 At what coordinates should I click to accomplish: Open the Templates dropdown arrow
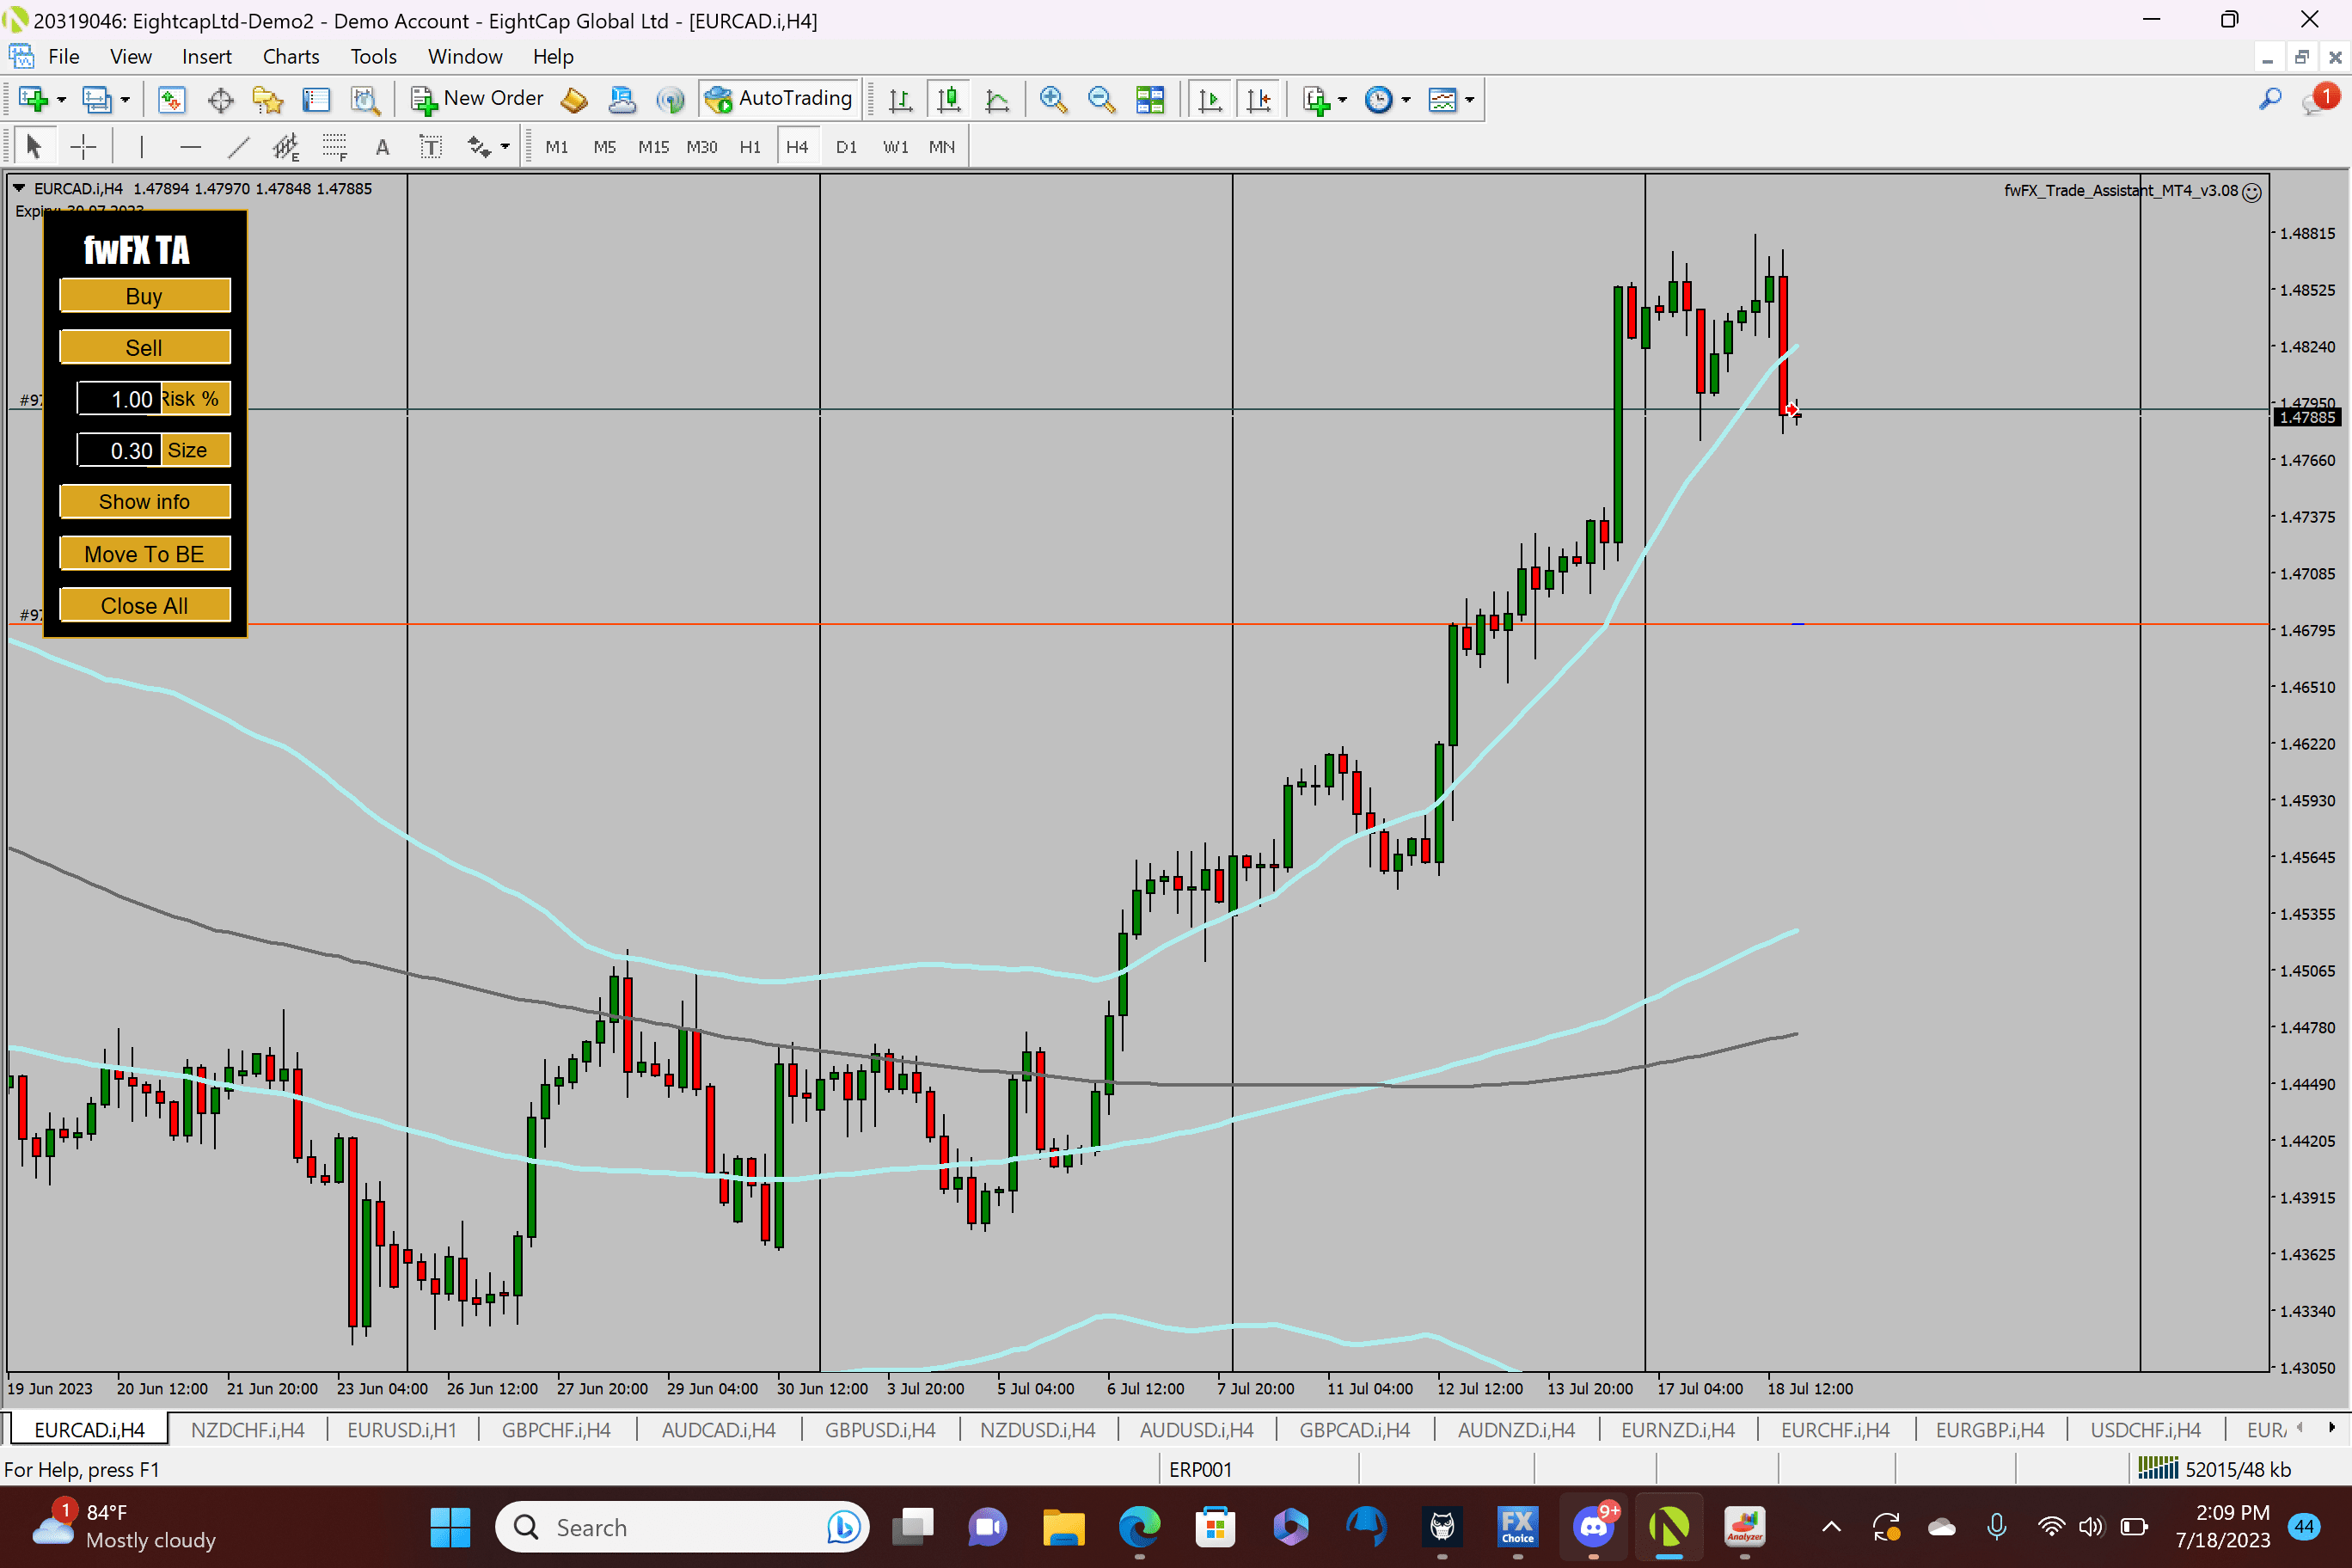[x=1470, y=99]
